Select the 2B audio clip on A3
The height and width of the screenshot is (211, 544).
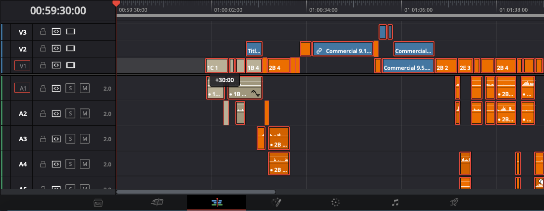click(x=278, y=138)
